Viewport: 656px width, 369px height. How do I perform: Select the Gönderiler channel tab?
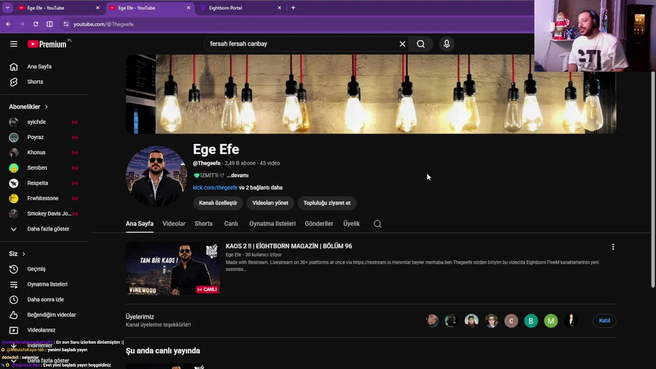(319, 224)
